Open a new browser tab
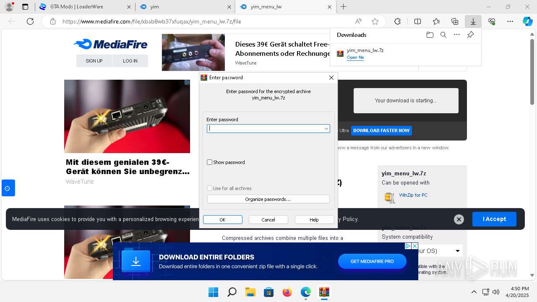537x302 pixels. (343, 7)
